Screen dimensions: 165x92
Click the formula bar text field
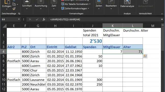104,19
